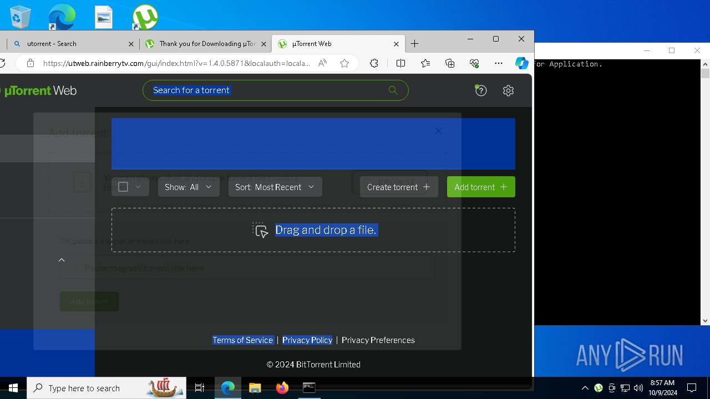Screen dimensions: 710x399
Task: Click the Create torrent button
Action: point(399,187)
